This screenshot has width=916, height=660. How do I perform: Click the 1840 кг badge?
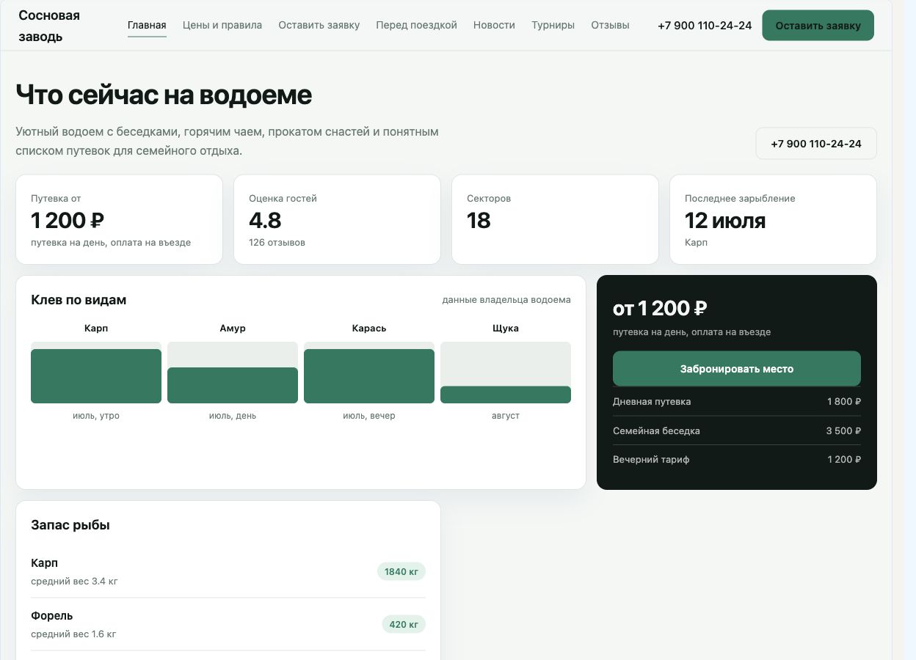401,571
